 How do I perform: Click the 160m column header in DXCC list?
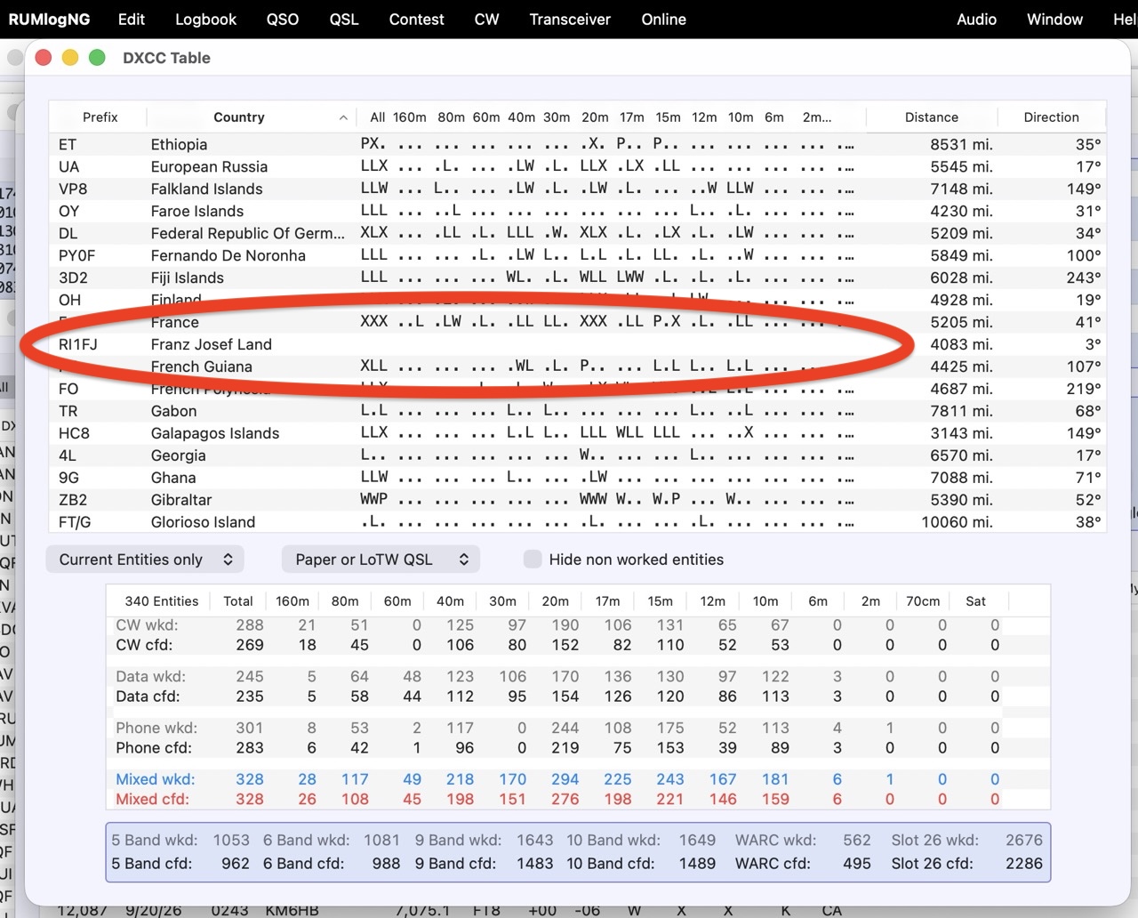coord(410,117)
